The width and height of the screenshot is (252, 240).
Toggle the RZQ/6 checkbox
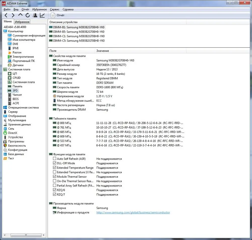tap(54, 190)
